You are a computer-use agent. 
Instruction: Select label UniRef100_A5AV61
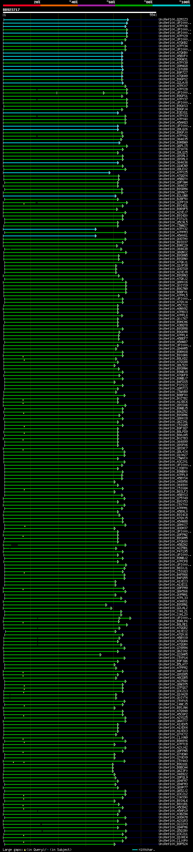tap(173, 236)
